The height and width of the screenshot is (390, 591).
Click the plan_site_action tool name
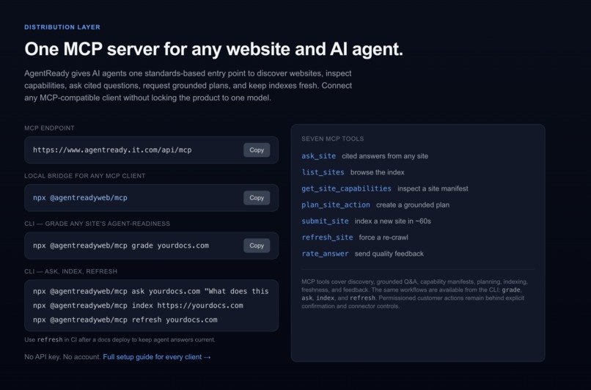[335, 205]
